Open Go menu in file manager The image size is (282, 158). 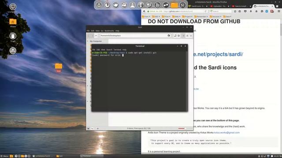tap(102, 31)
